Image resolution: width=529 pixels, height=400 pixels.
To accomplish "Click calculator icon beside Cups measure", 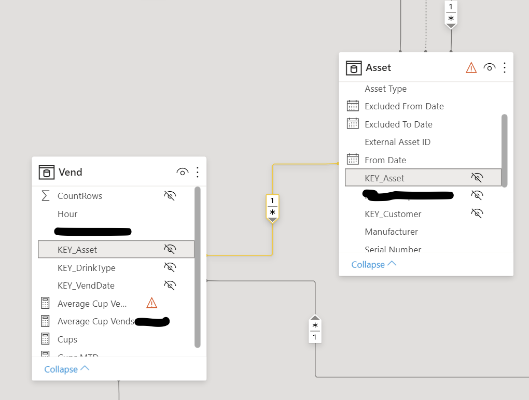I will [45, 339].
